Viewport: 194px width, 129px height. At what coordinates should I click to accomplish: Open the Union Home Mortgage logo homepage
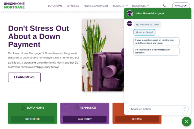14,6
